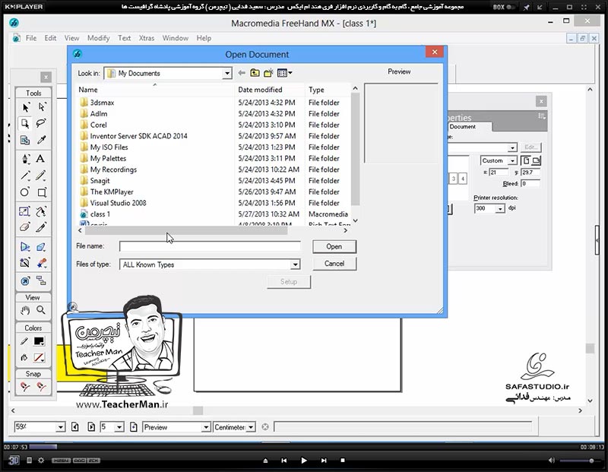608x472 pixels.
Task: Select the Pointer tool in Tools panel
Action: 25,107
